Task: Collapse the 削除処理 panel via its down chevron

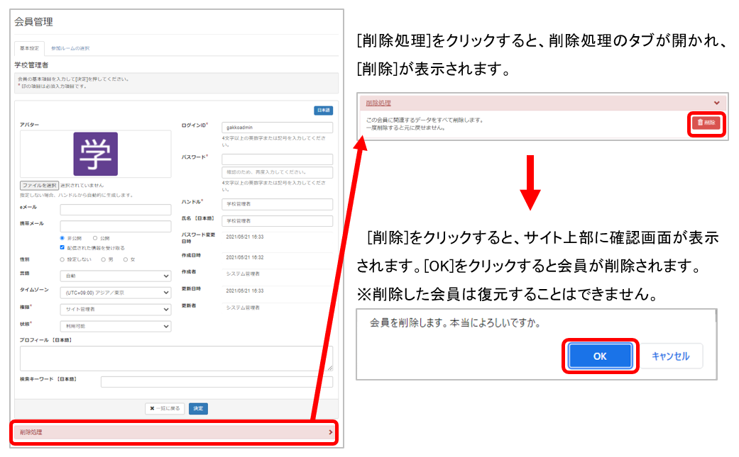Action: pyautogui.click(x=716, y=103)
